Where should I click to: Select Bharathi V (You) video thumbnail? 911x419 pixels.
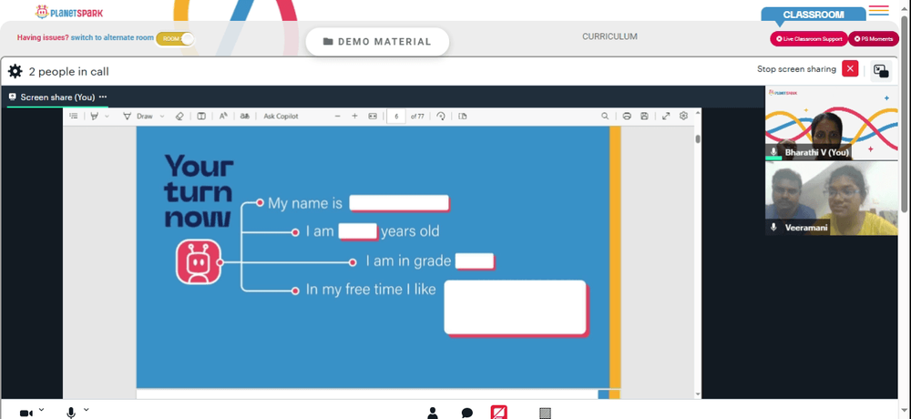tap(832, 123)
